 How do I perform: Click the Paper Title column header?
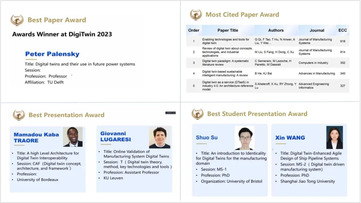[228, 30]
